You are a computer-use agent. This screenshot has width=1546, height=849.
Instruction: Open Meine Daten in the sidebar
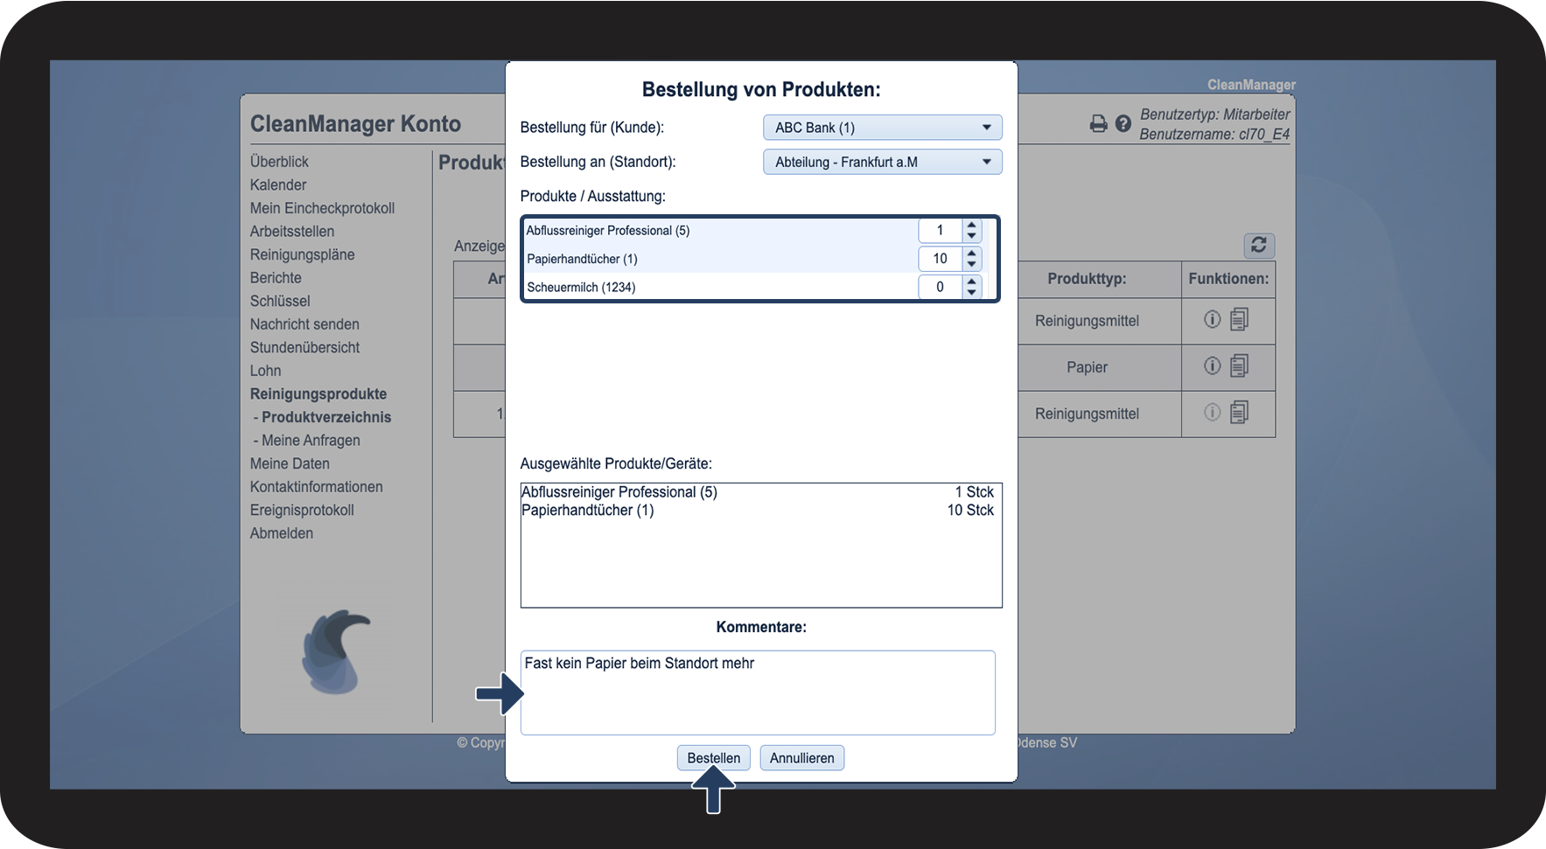(x=290, y=463)
